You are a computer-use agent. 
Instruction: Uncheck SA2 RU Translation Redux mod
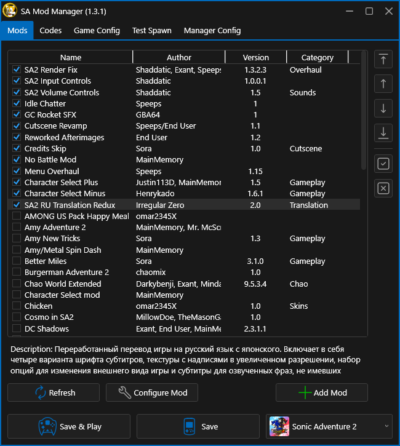(x=17, y=205)
